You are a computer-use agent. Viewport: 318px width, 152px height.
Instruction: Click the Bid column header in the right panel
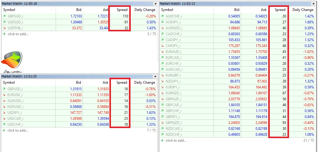point(237,10)
